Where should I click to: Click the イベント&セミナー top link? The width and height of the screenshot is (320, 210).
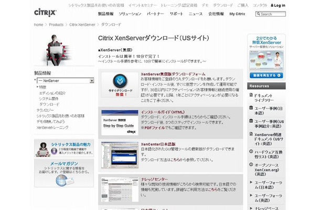point(143,5)
